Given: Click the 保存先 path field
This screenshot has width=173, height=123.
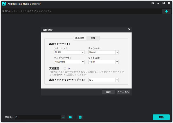Looking at the screenshot, I should [38, 117].
